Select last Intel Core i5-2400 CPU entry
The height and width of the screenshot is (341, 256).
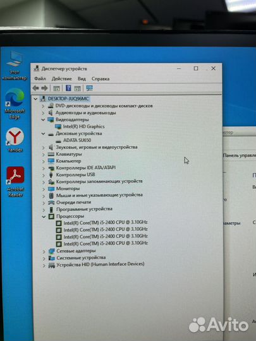coord(106,243)
